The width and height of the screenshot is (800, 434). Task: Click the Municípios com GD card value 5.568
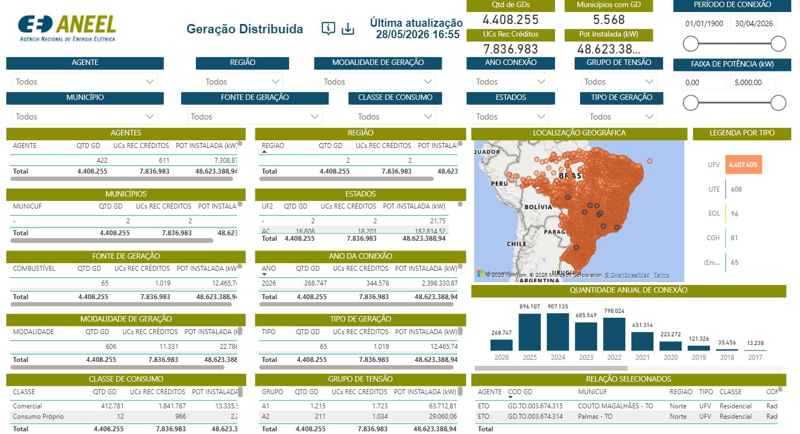click(608, 20)
